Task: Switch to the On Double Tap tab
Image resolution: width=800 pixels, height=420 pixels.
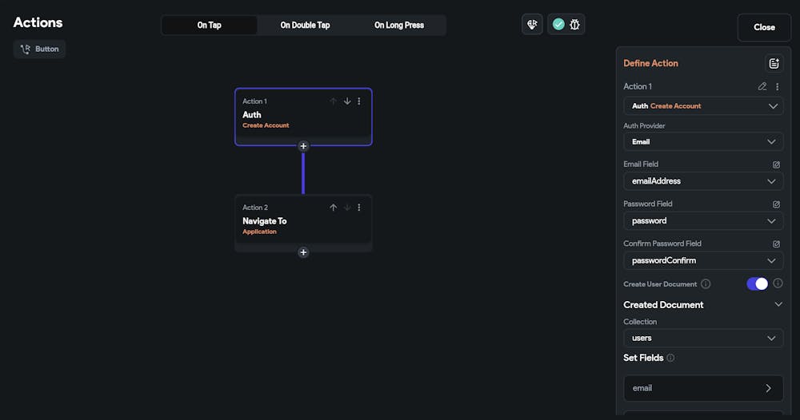Action: 305,25
